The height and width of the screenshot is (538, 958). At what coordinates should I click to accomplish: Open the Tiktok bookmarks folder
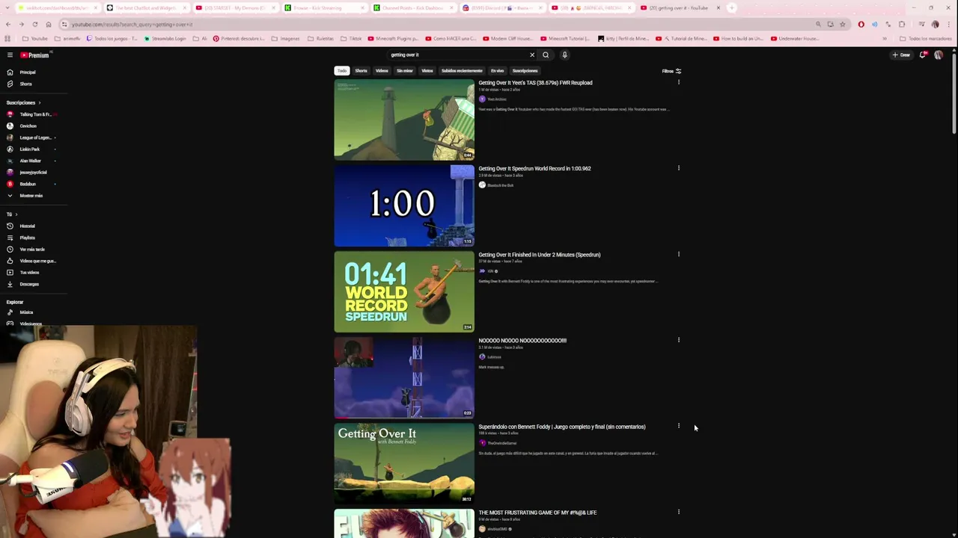351,38
